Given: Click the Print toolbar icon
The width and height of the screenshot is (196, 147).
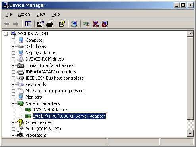Looking at the screenshot, I should (x=50, y=24).
